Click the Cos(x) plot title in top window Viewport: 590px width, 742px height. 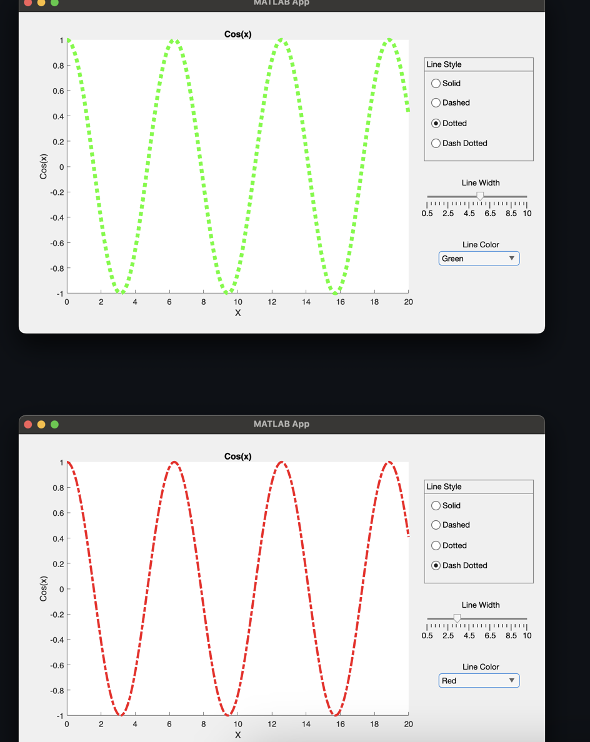click(237, 34)
